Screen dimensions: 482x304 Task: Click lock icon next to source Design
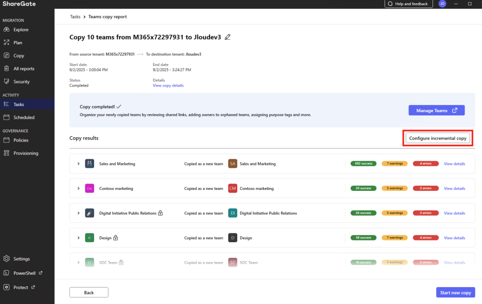116,238
